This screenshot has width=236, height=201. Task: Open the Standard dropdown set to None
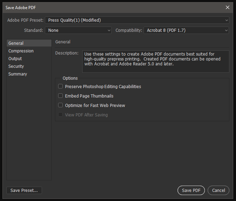point(78,30)
